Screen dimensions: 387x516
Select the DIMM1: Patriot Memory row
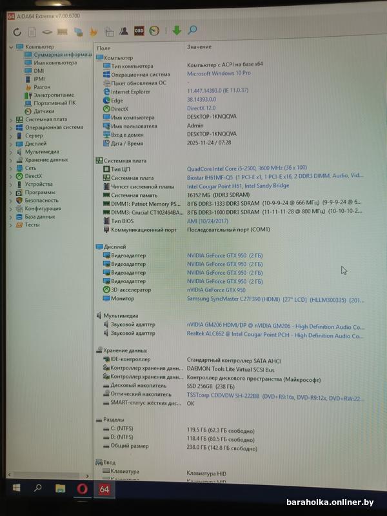coord(233,203)
